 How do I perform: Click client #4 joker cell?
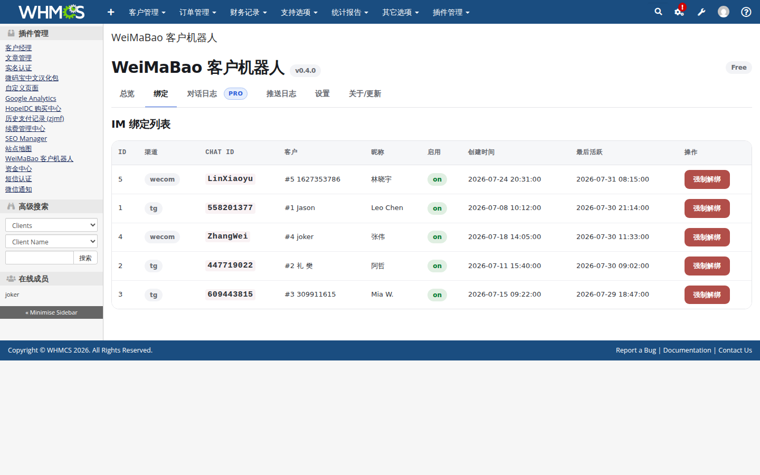pyautogui.click(x=299, y=237)
